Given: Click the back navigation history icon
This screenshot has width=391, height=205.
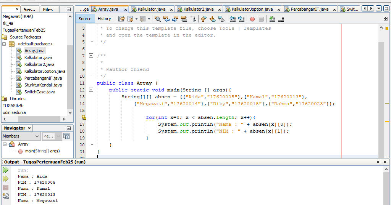Looking at the screenshot, I should [130, 19].
